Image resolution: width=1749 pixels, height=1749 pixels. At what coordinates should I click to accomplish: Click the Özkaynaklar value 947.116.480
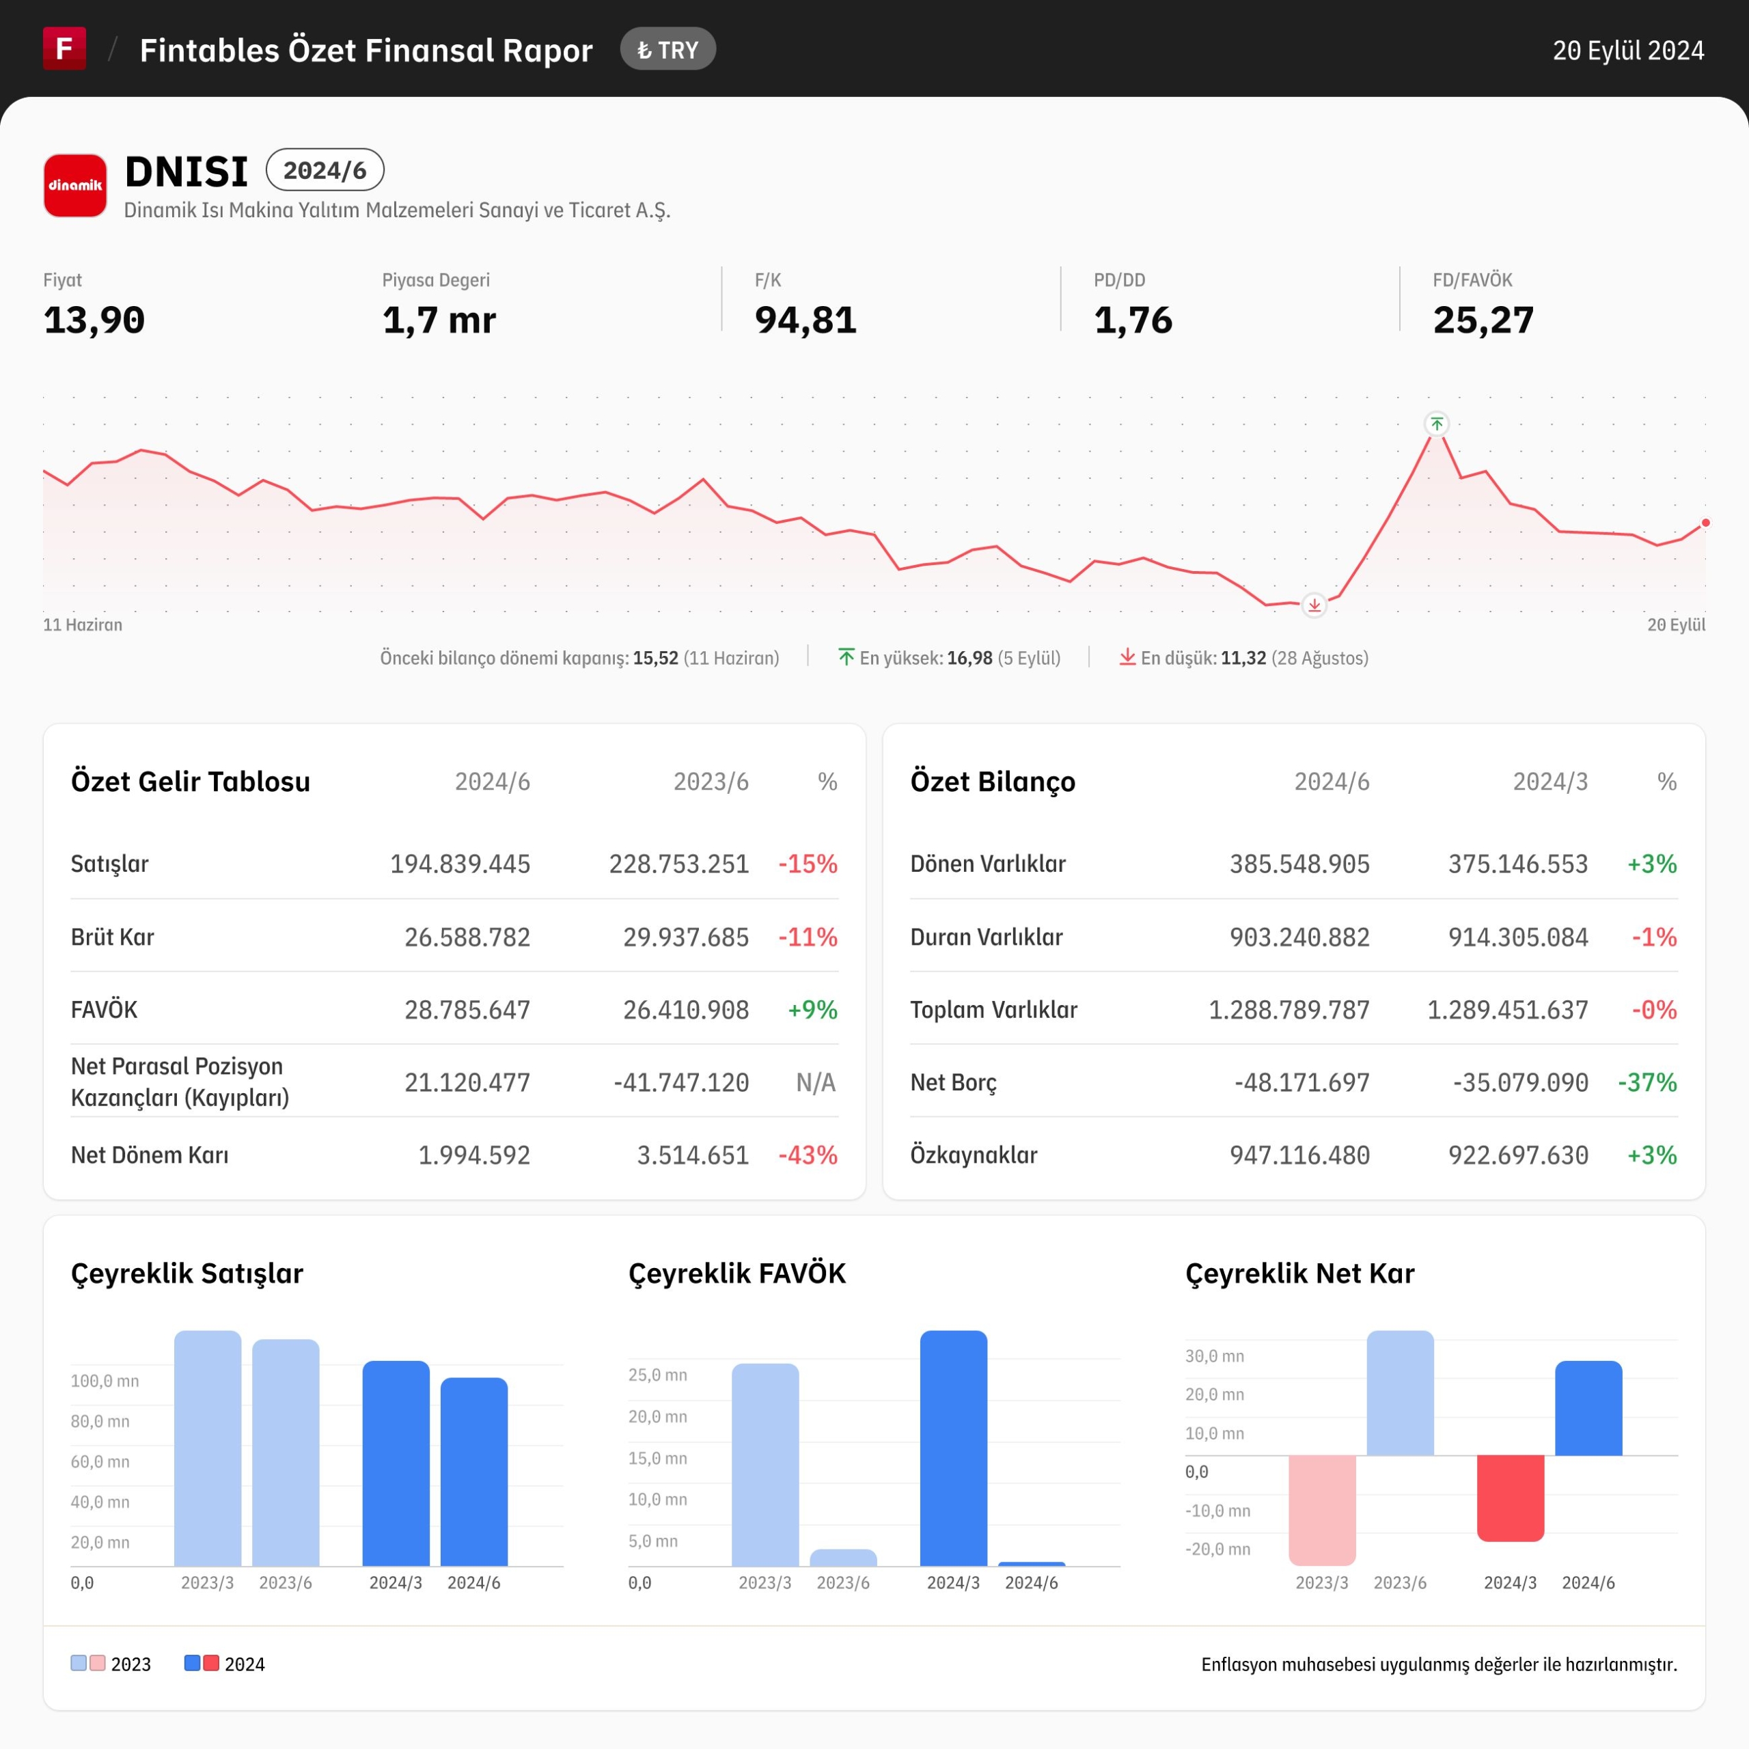(x=1299, y=1155)
